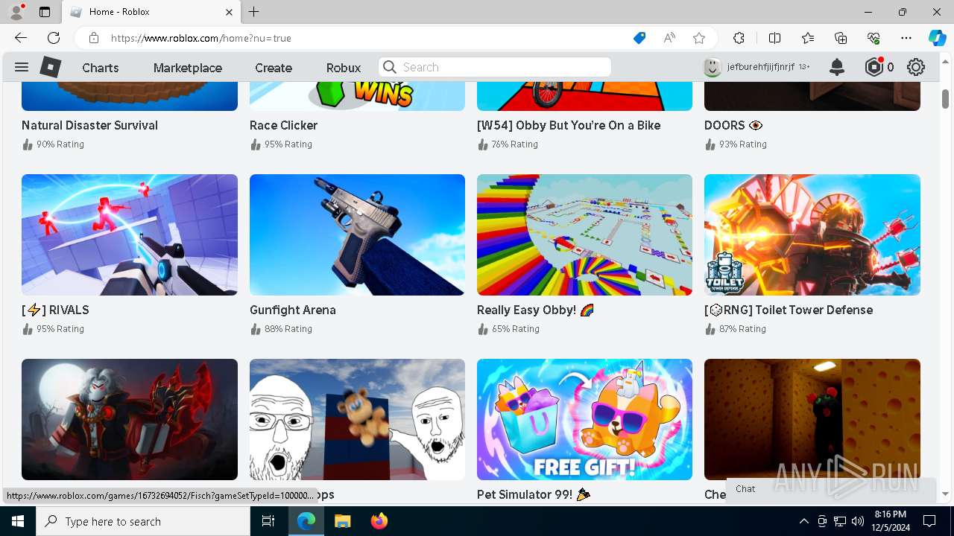Open Obby But You're On a Bike link
Image resolution: width=954 pixels, height=536 pixels.
[x=569, y=125]
